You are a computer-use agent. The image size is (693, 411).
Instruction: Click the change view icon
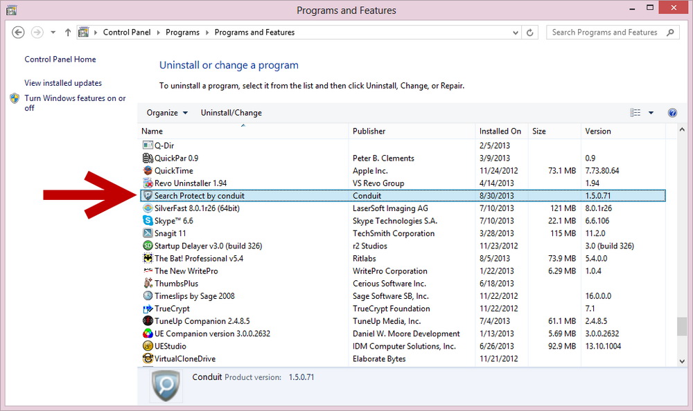click(x=635, y=113)
